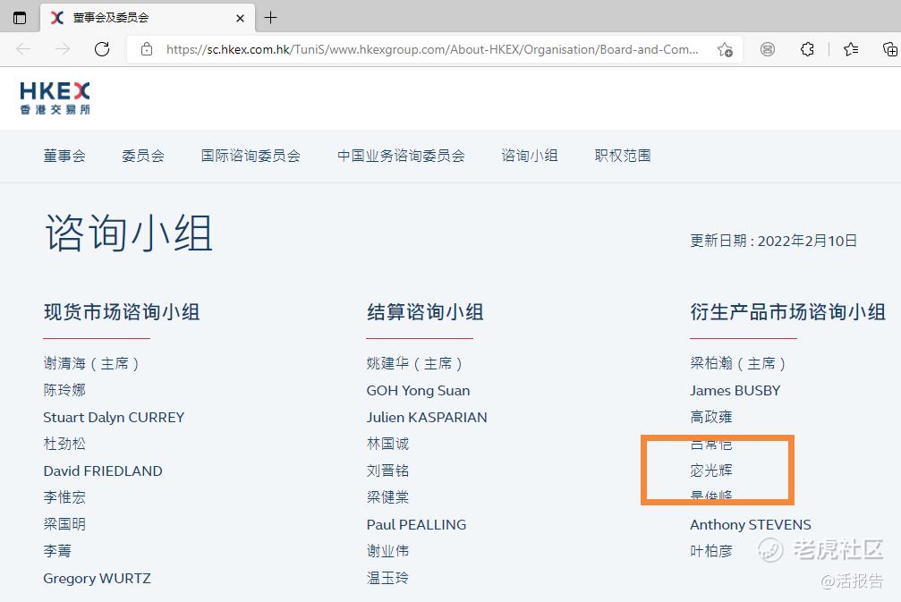Click the 更新日期 2022年2月10日 text
901x602 pixels.
point(773,241)
